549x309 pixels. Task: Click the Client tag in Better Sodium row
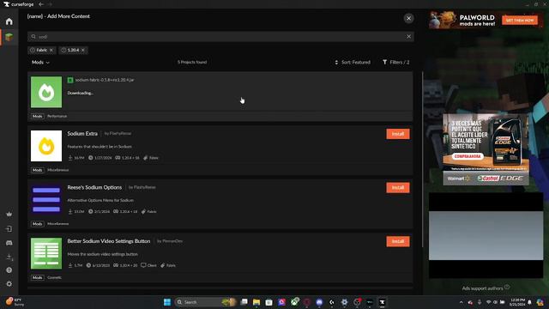[148, 265]
